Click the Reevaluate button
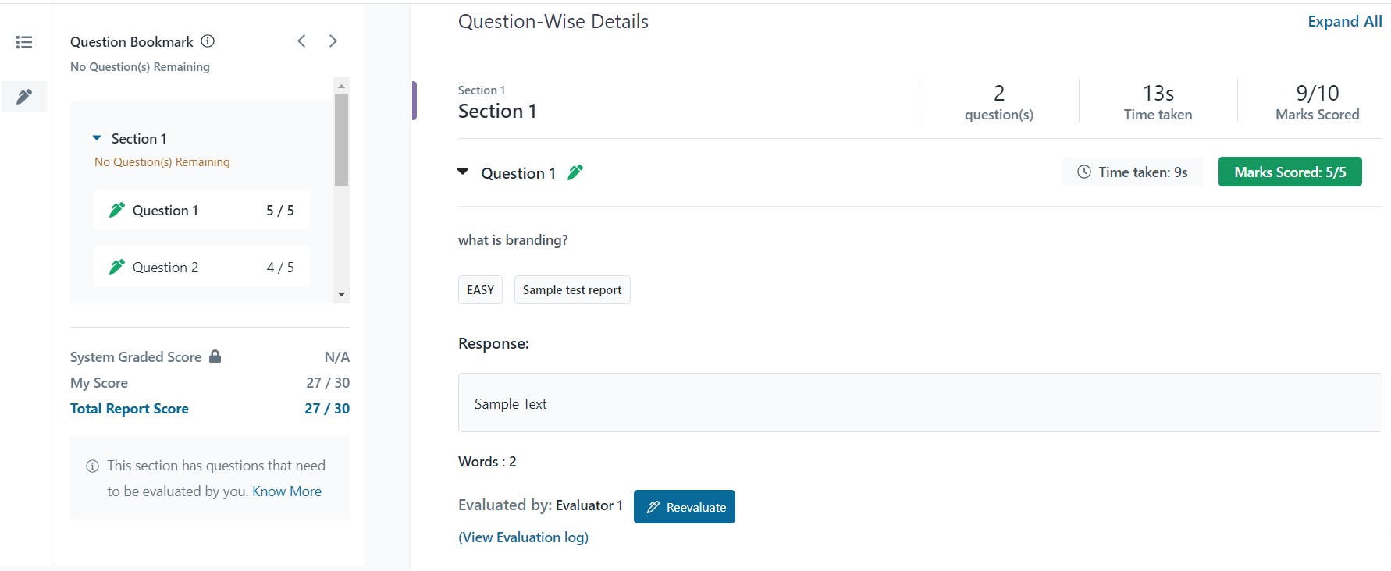 coord(685,507)
